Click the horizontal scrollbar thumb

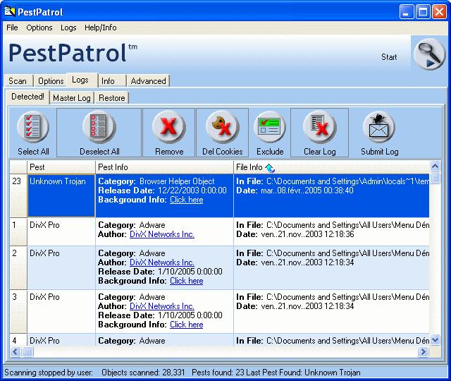coord(27,351)
